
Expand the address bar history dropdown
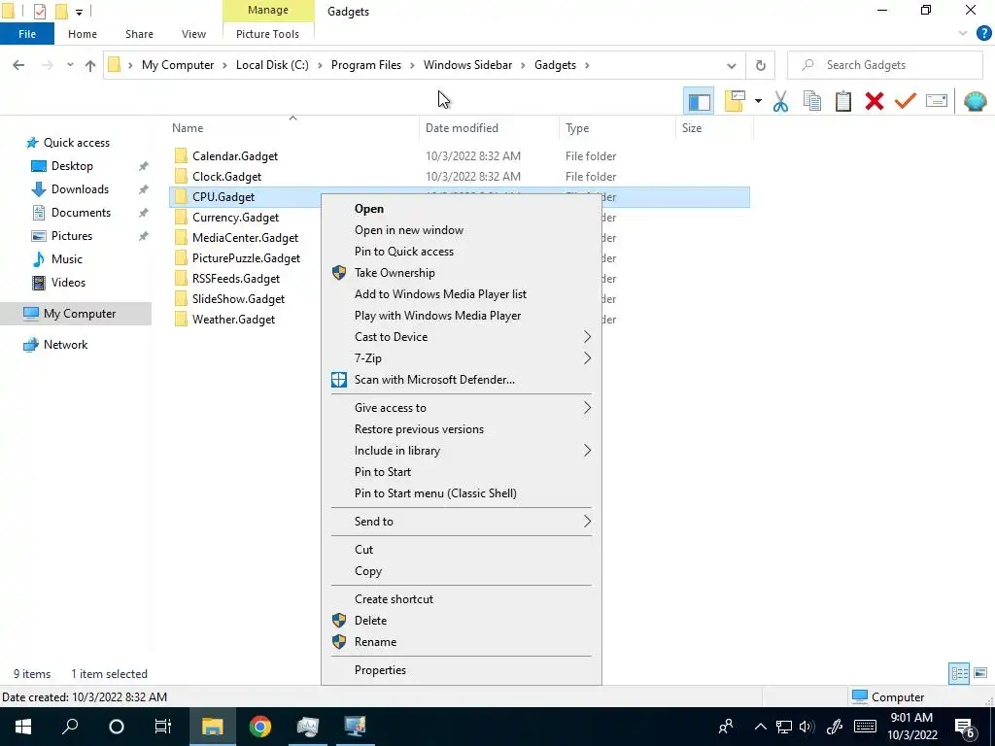[x=731, y=65]
